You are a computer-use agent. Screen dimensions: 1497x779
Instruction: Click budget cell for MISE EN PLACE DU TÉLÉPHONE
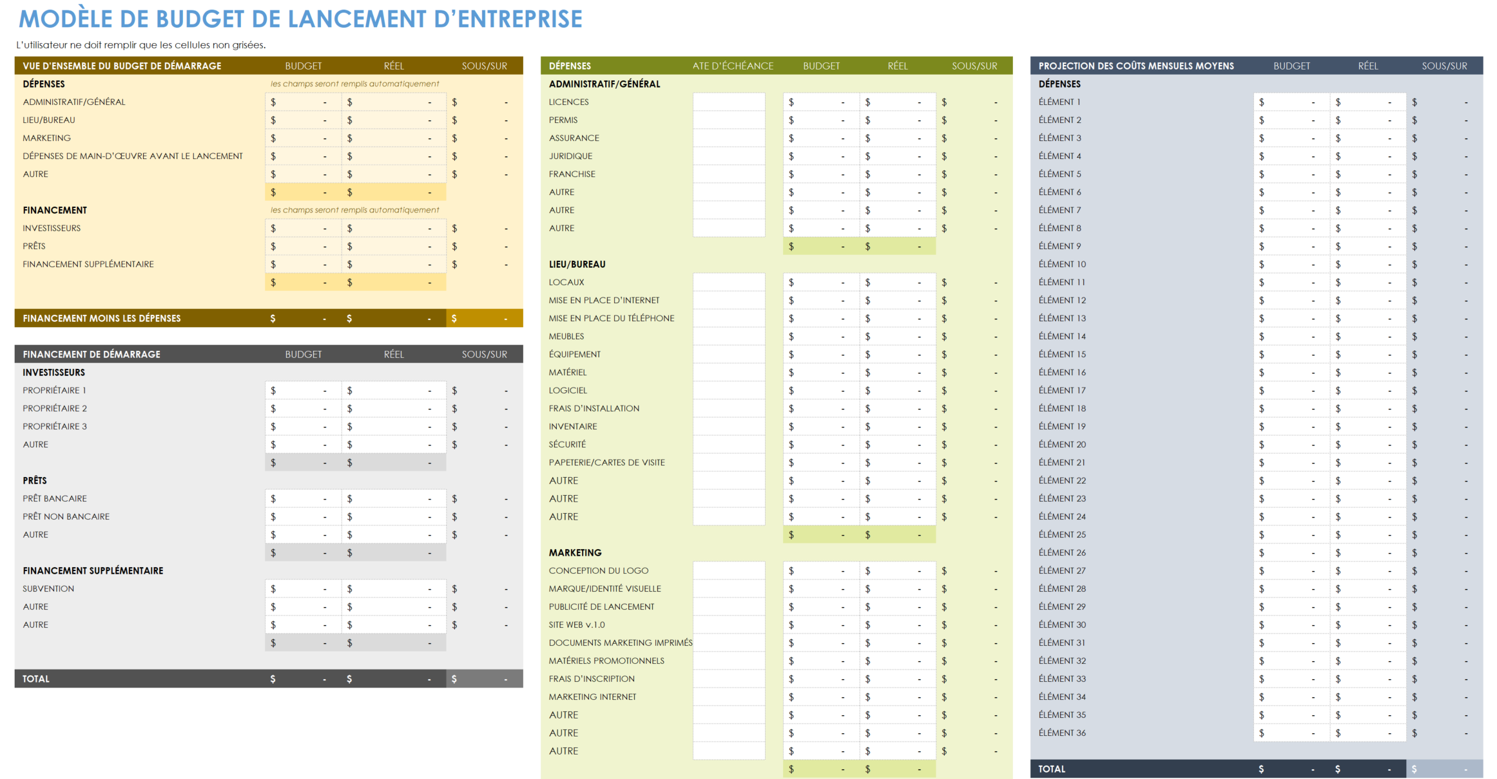click(821, 318)
